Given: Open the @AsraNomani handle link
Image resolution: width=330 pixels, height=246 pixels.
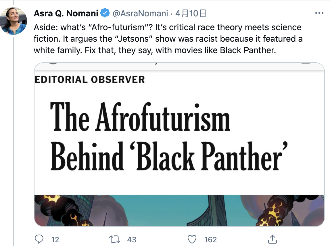Looking at the screenshot, I should click(140, 13).
